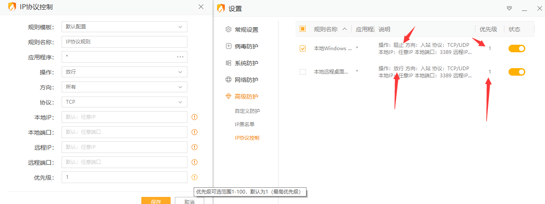Image resolution: width=545 pixels, height=204 pixels.
Task: Click the 取消 button
Action: [x=189, y=201]
